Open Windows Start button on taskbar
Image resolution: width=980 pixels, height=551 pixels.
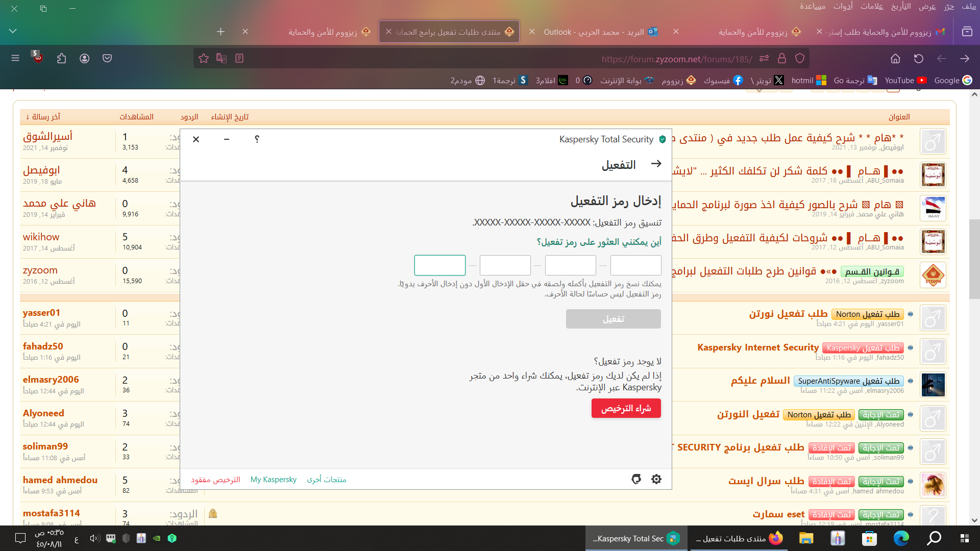pyautogui.click(x=964, y=538)
